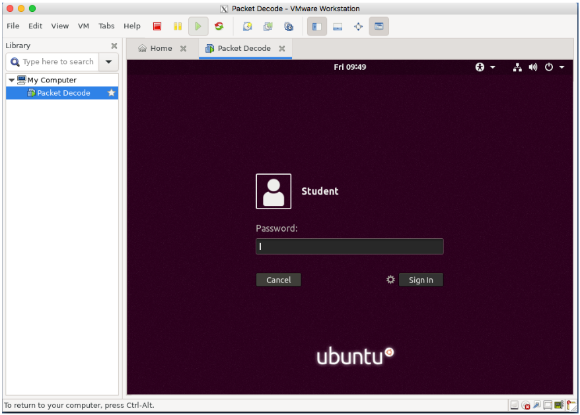This screenshot has height=415, width=580.
Task: Click the Ubuntu network status icon
Action: pyautogui.click(x=517, y=67)
